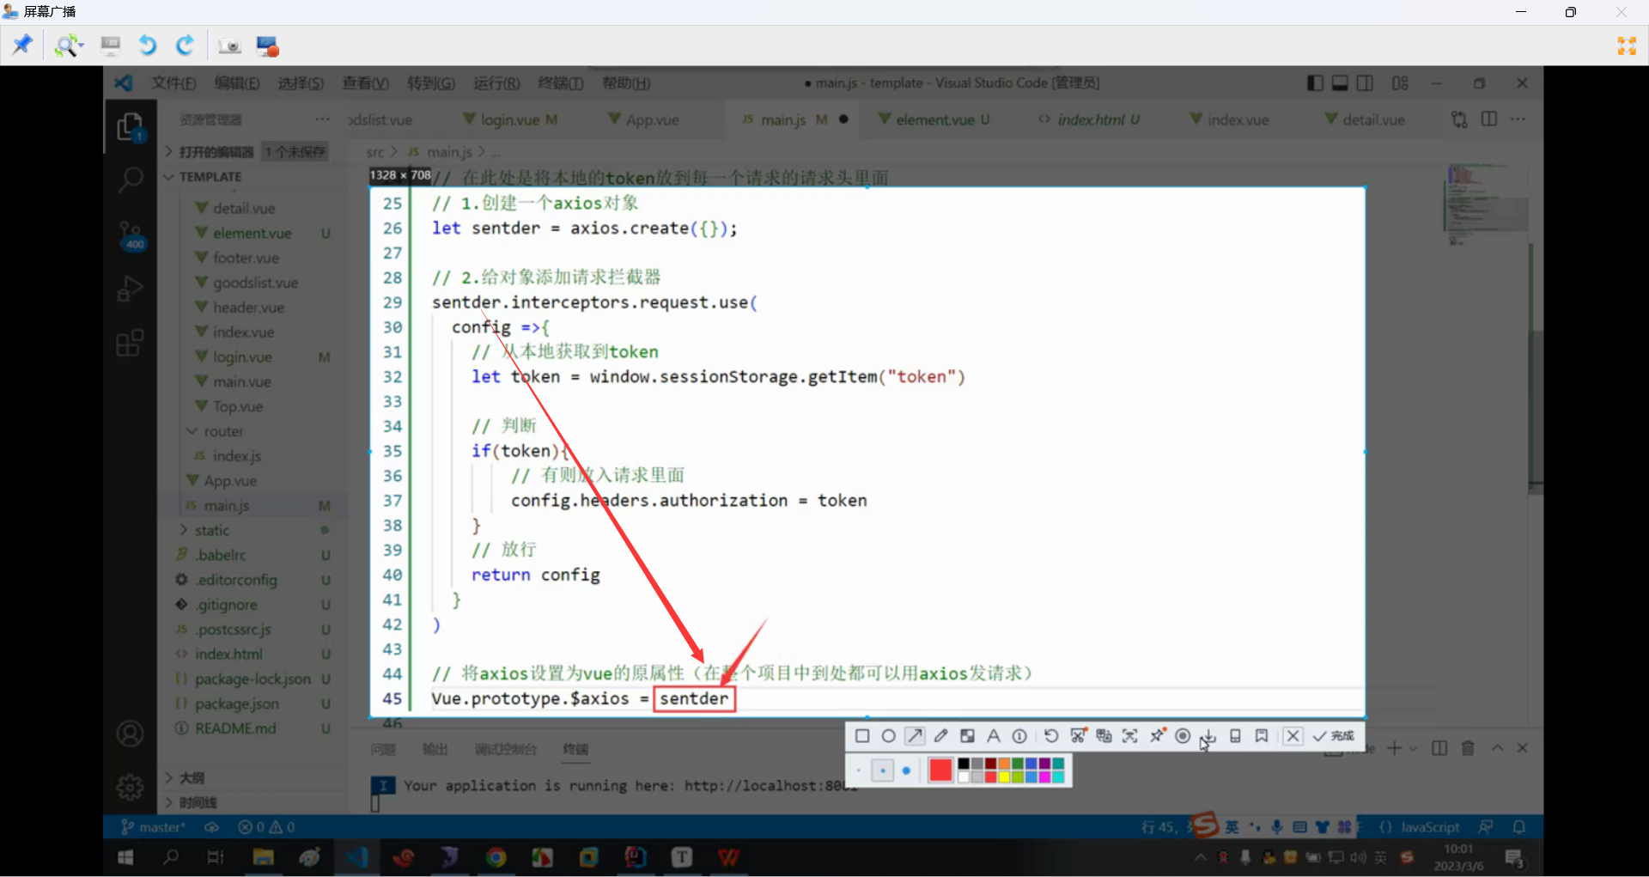Image resolution: width=1649 pixels, height=877 pixels.
Task: Click the blue pushpin icon in toolbar
Action: click(22, 45)
